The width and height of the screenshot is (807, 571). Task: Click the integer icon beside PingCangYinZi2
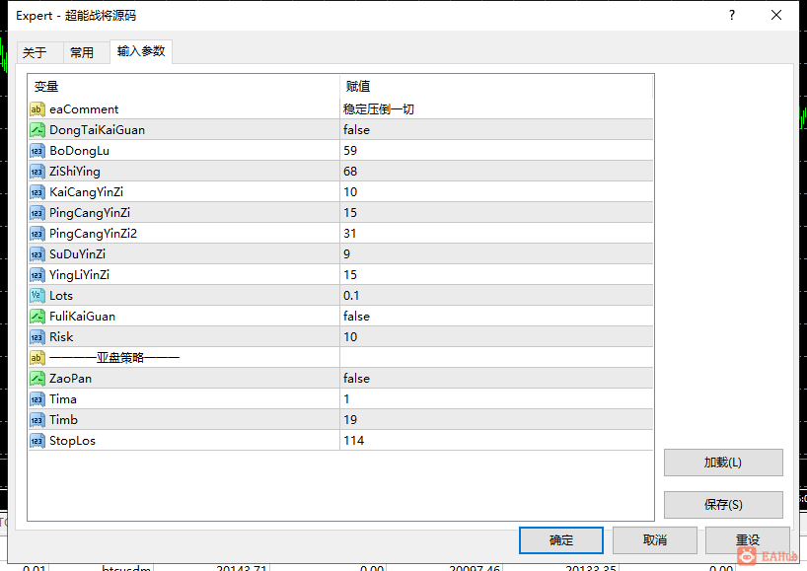click(x=37, y=234)
